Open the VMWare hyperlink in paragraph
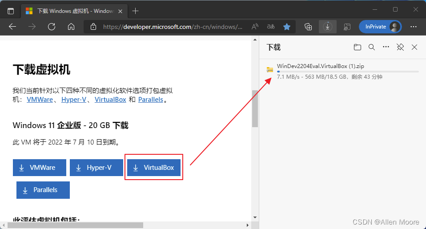The height and width of the screenshot is (229, 426). [x=40, y=100]
